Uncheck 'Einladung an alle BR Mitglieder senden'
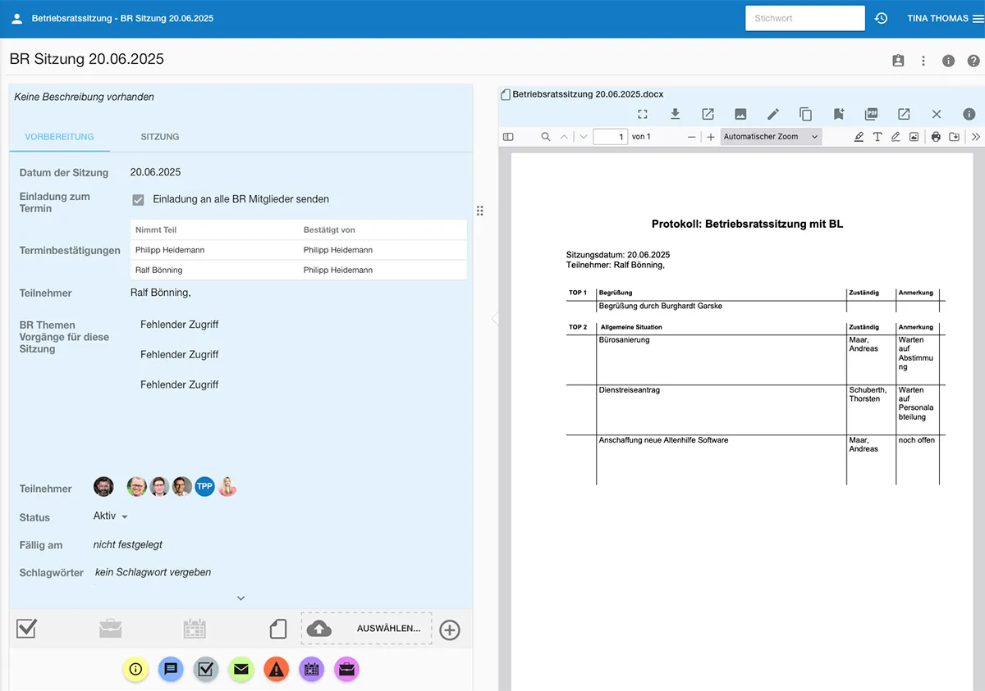 coord(139,199)
